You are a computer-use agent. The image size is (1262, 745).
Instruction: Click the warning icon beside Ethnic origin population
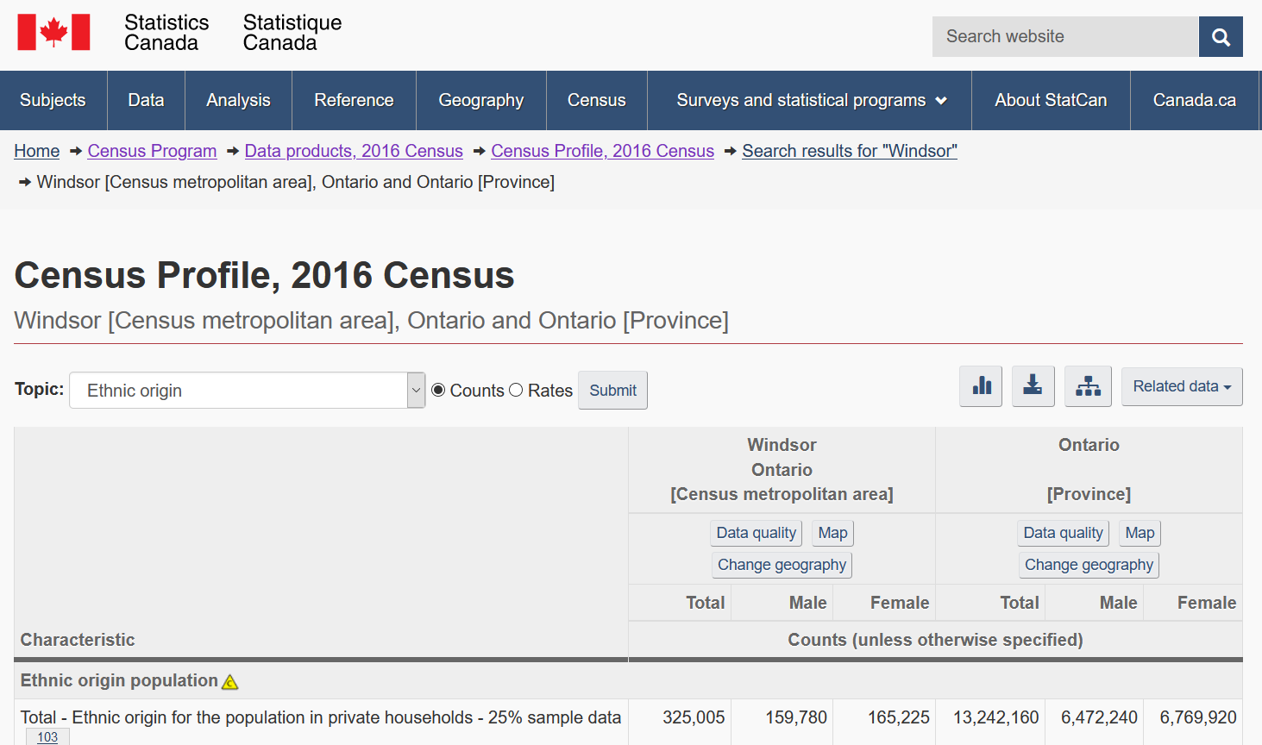(x=229, y=681)
